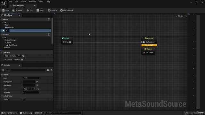The height and width of the screenshot is (115, 205).
Task: Collapse the Output Format tree node
Action: [x=4, y=40]
